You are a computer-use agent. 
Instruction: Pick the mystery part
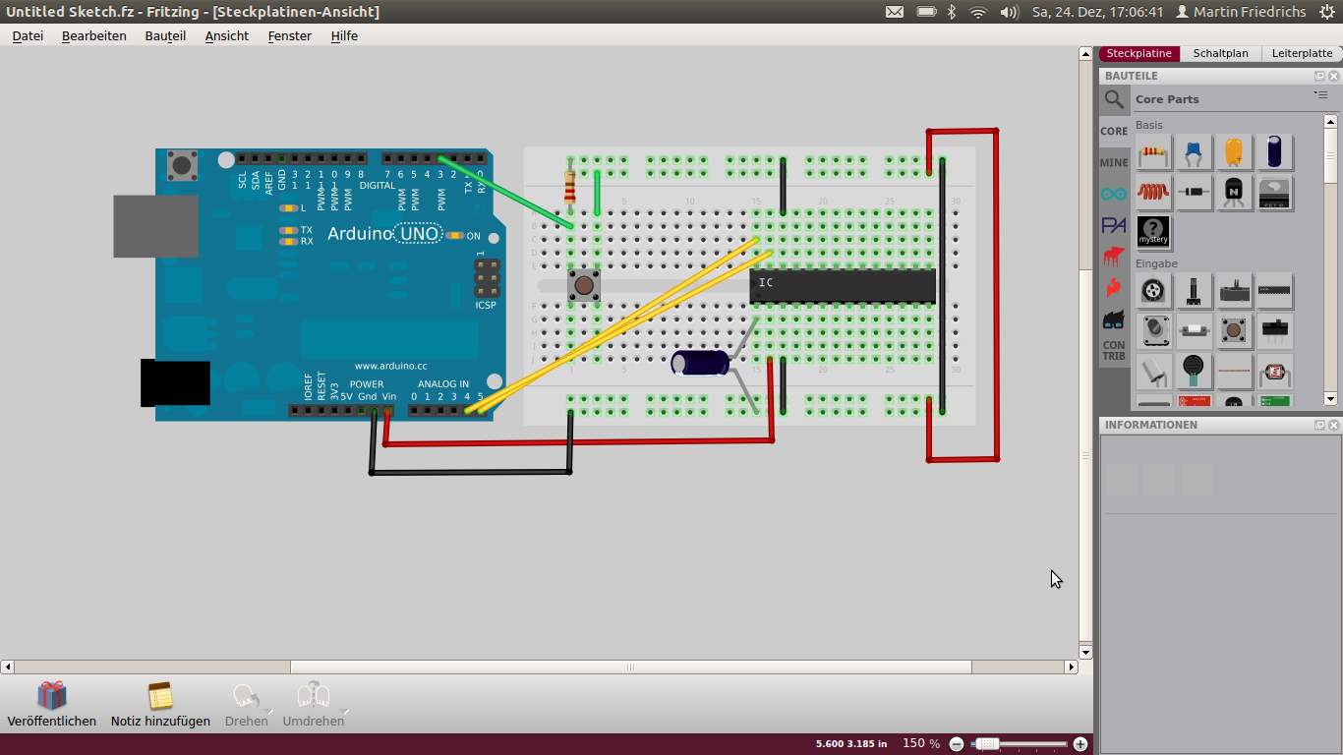(x=1154, y=233)
